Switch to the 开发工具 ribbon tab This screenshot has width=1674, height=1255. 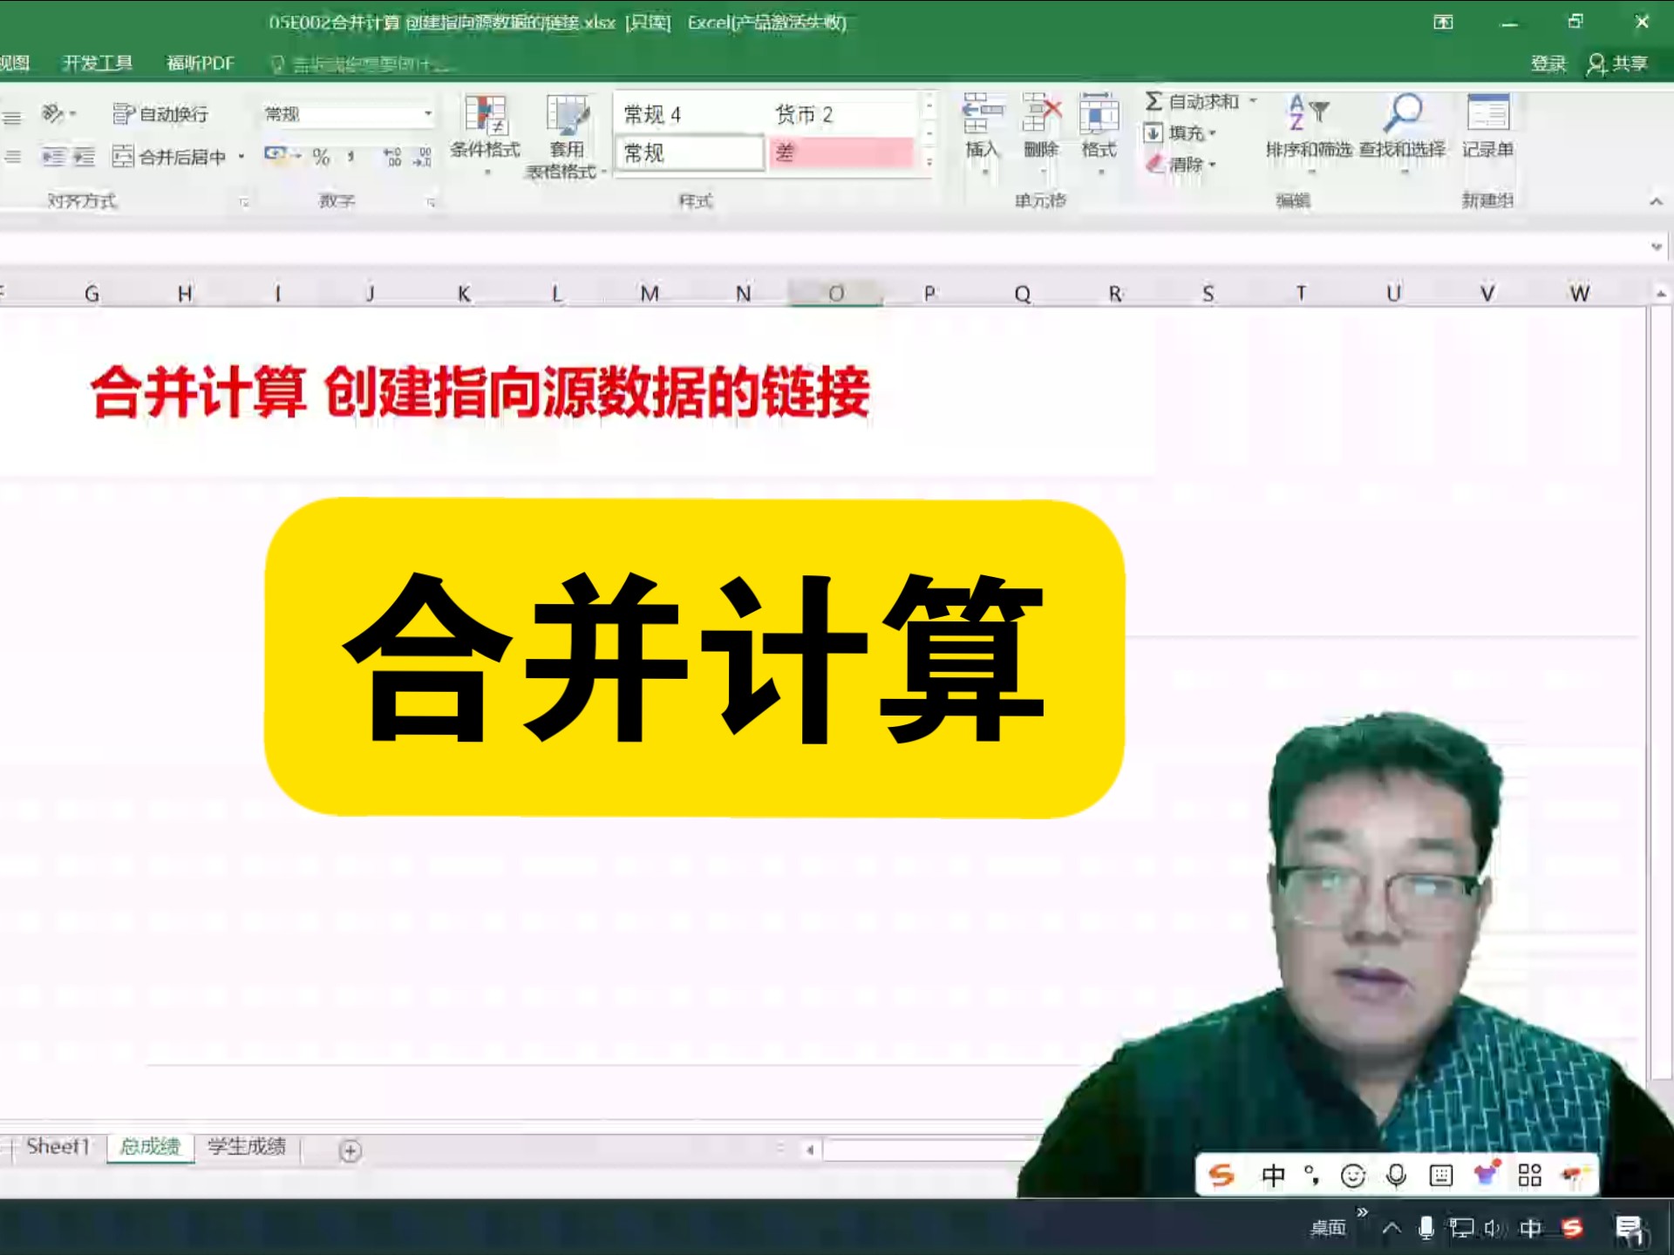point(96,63)
